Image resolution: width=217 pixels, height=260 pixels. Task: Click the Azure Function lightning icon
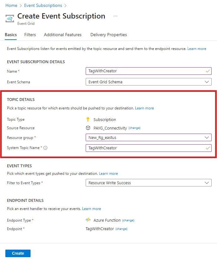click(x=88, y=220)
